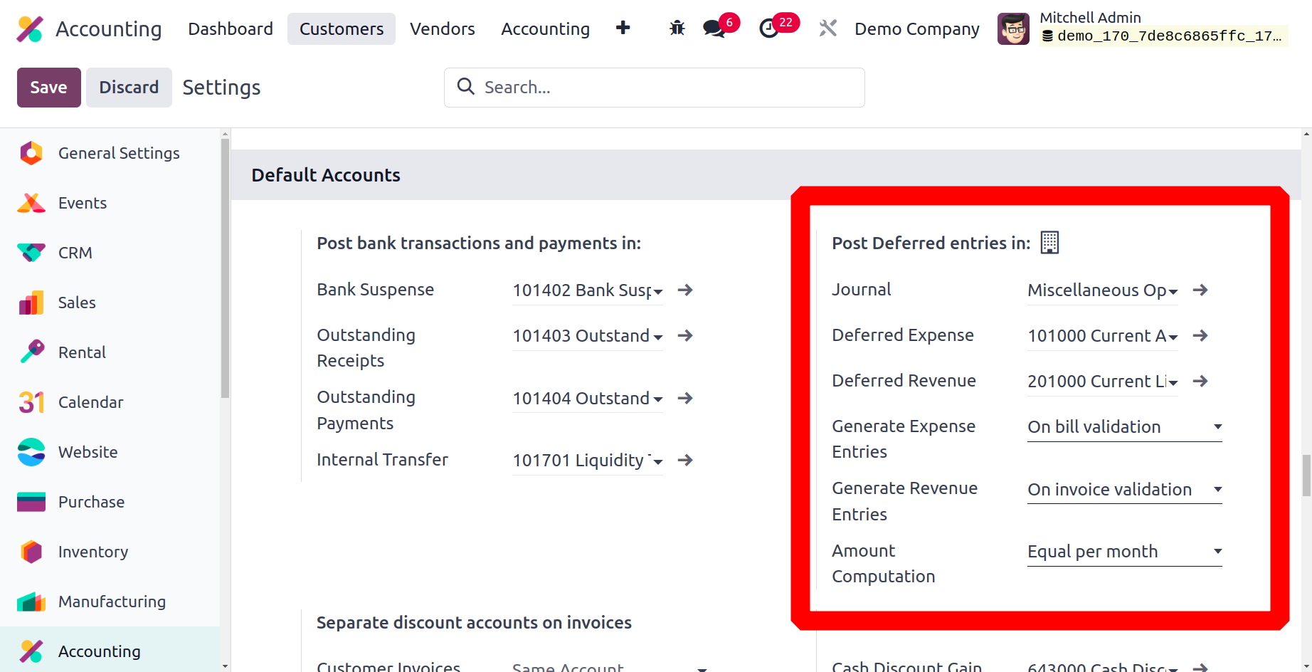Open deferred Journal record link arrow
This screenshot has width=1312, height=672.
tap(1200, 290)
